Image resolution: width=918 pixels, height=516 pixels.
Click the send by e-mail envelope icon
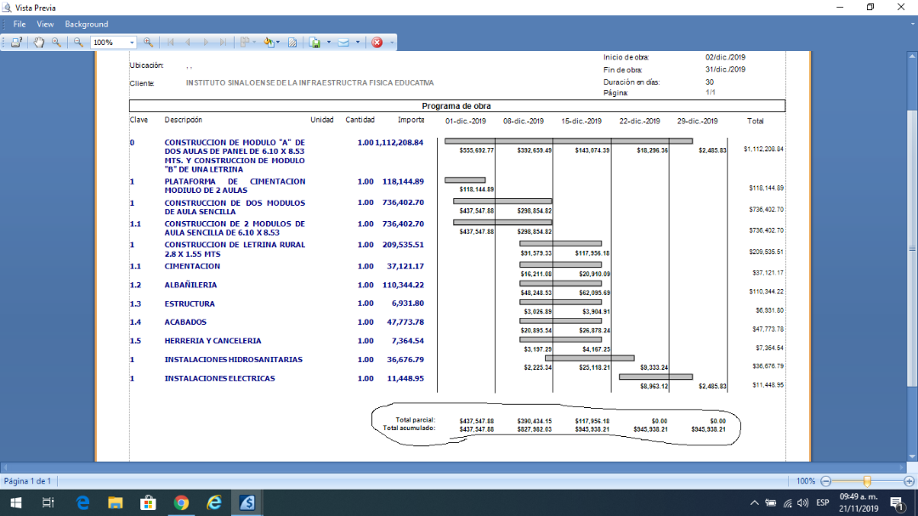pos(344,43)
